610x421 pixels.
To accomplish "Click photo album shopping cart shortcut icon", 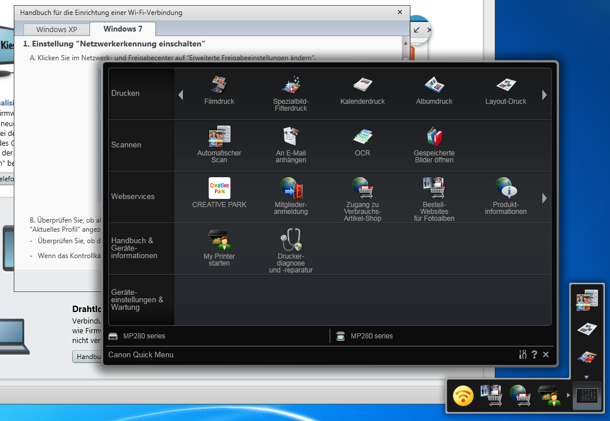I will click(491, 395).
